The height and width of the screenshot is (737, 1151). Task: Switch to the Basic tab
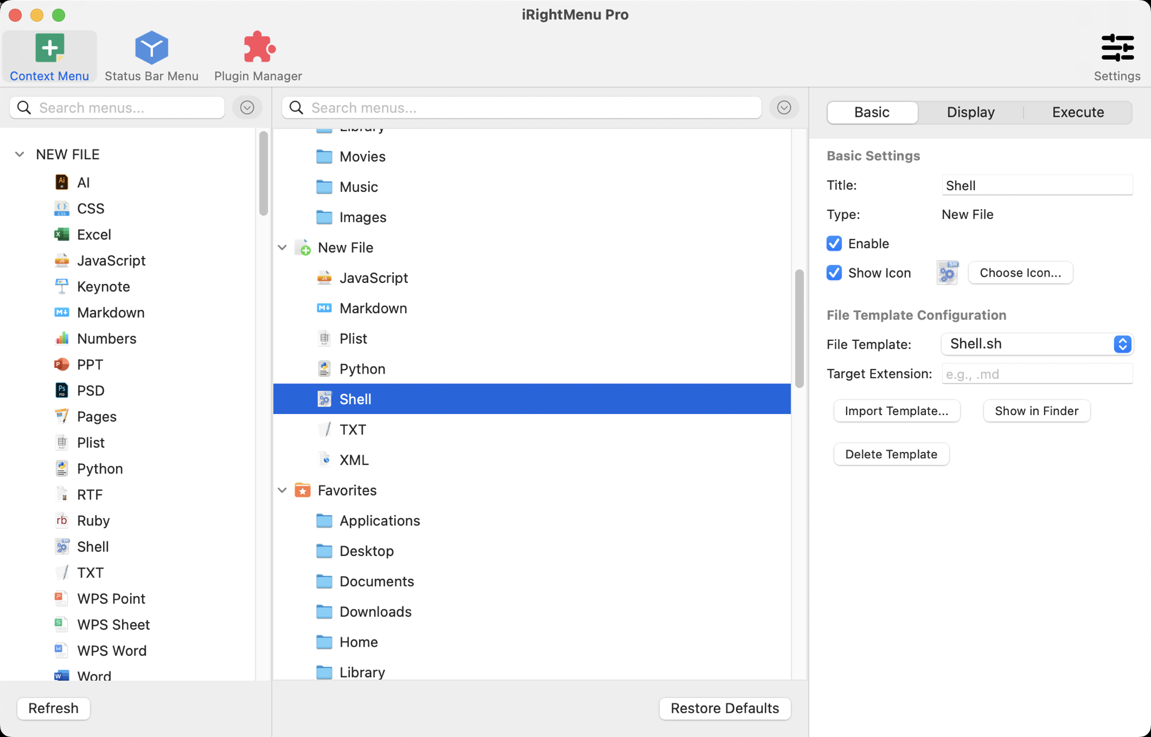872,112
